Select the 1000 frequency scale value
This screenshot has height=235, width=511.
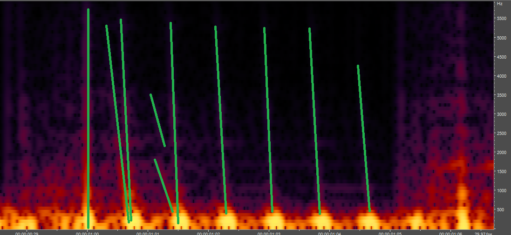[501, 190]
